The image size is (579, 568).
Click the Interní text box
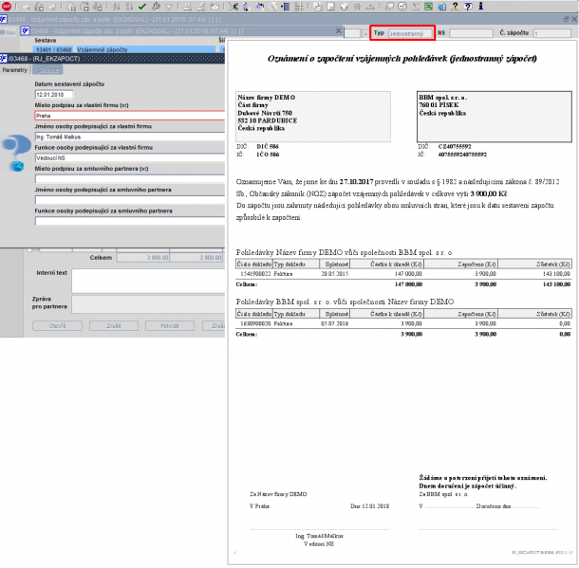[x=148, y=281]
